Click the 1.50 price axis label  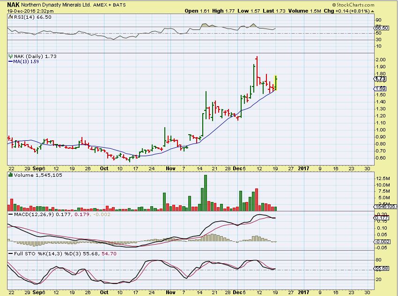click(380, 95)
